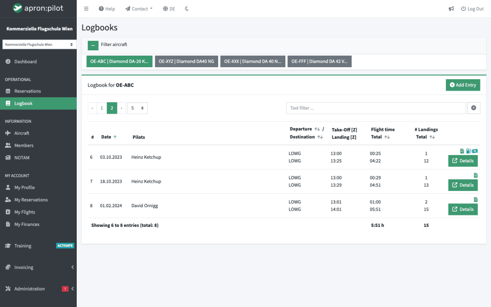
Task: Go to next page arrow in pagination
Action: 121,108
